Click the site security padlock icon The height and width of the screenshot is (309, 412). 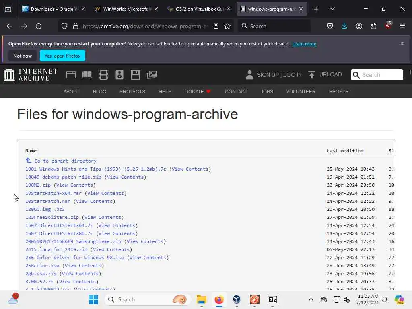click(x=76, y=26)
